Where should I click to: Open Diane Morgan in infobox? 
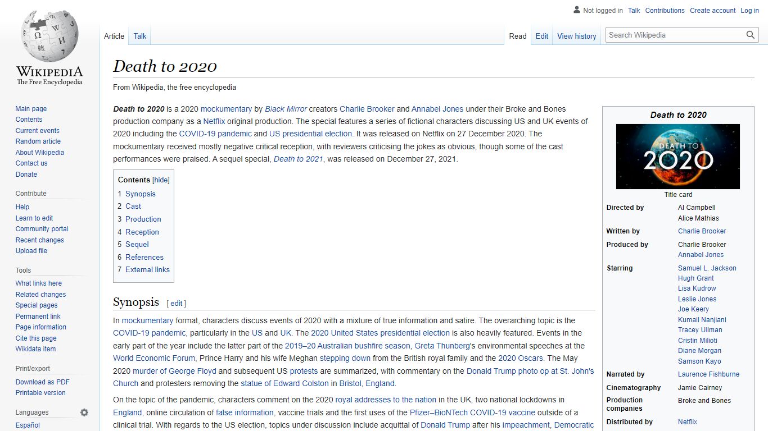[x=699, y=351]
